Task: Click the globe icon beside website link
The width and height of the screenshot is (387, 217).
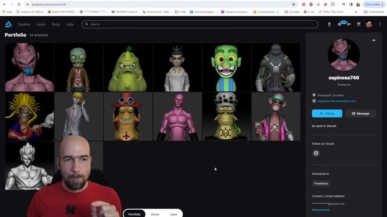Action: [314, 101]
